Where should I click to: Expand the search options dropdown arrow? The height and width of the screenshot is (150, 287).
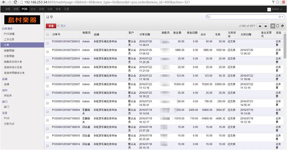pyautogui.click(x=282, y=17)
